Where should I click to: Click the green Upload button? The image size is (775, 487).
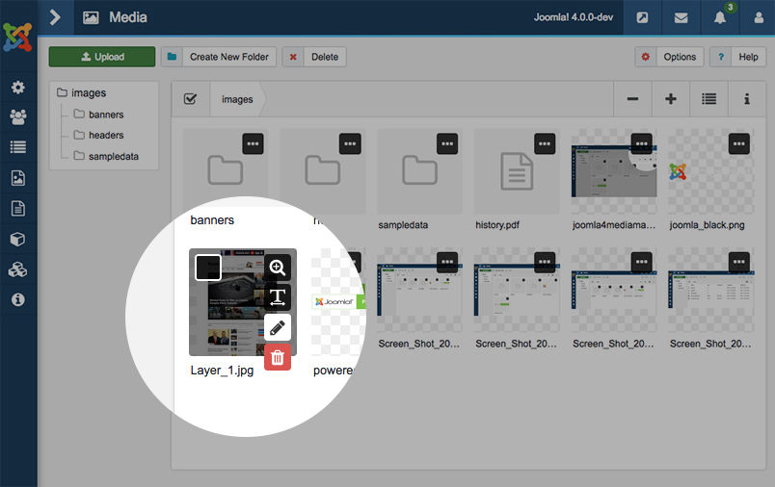pyautogui.click(x=102, y=57)
